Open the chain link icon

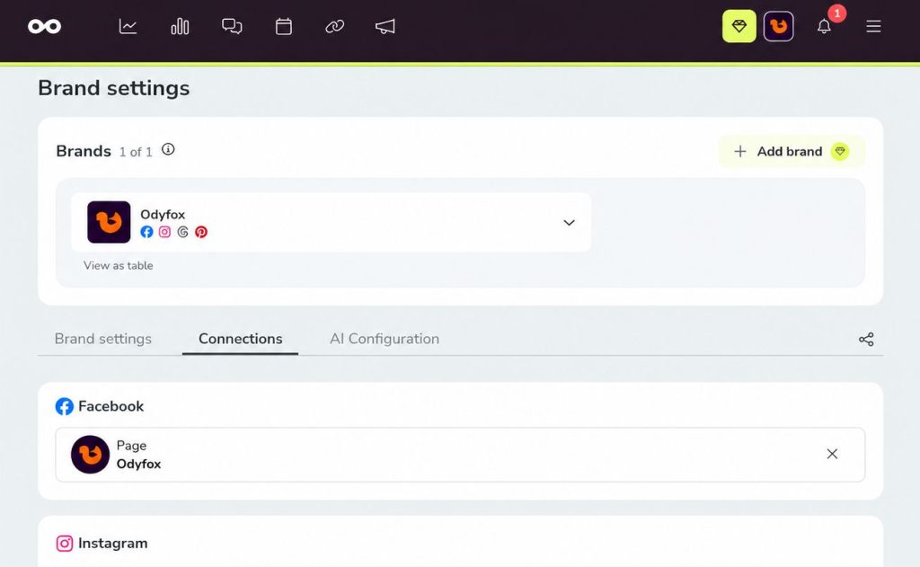point(335,26)
